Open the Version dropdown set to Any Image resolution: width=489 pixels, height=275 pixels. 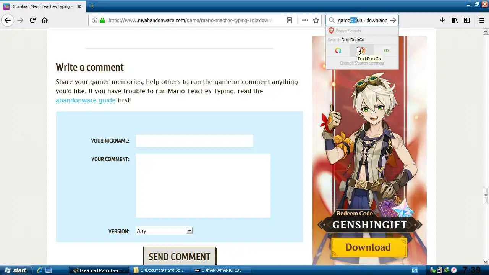(x=164, y=231)
